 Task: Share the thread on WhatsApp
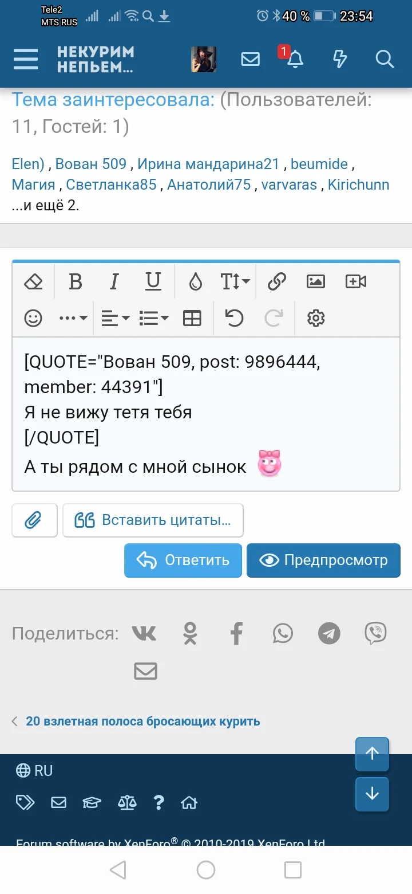[x=283, y=633]
